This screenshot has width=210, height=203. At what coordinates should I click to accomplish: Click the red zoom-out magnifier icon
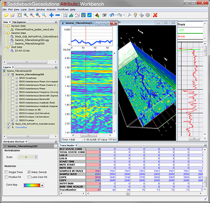32,15
